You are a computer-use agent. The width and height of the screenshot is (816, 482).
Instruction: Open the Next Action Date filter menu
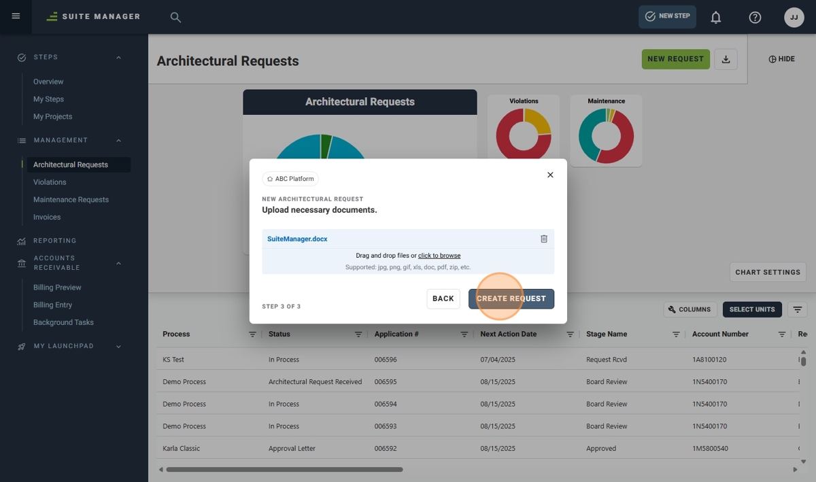pos(570,334)
